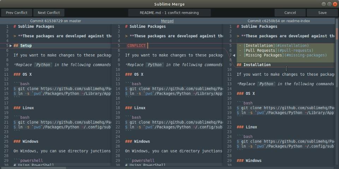Click '### Windows' heading in the readme-index pane

249,161
